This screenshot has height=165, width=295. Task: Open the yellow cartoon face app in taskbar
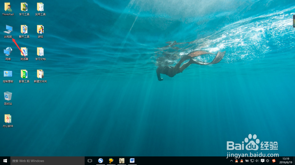click(x=111, y=161)
